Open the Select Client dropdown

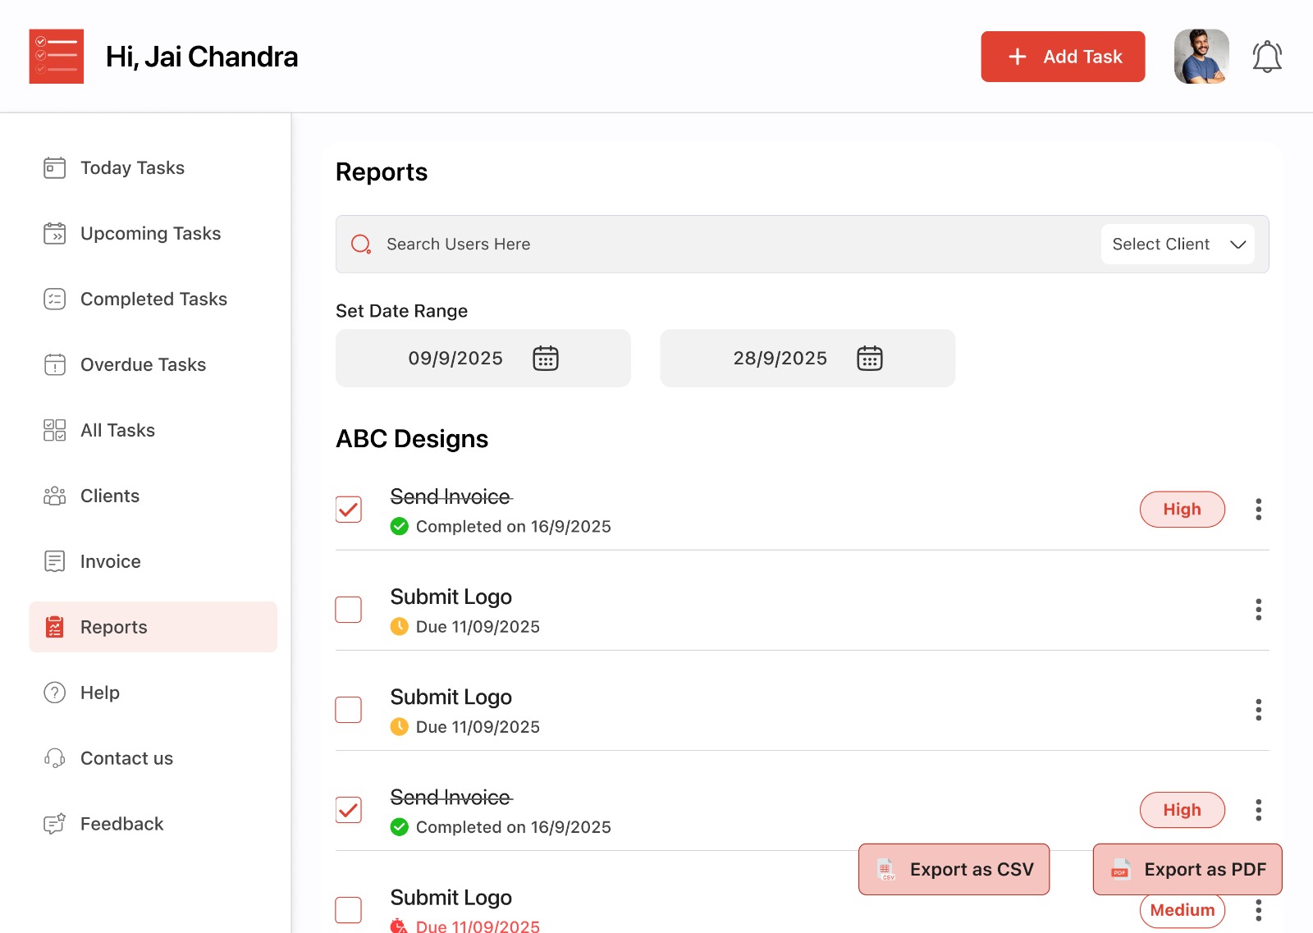(1178, 244)
